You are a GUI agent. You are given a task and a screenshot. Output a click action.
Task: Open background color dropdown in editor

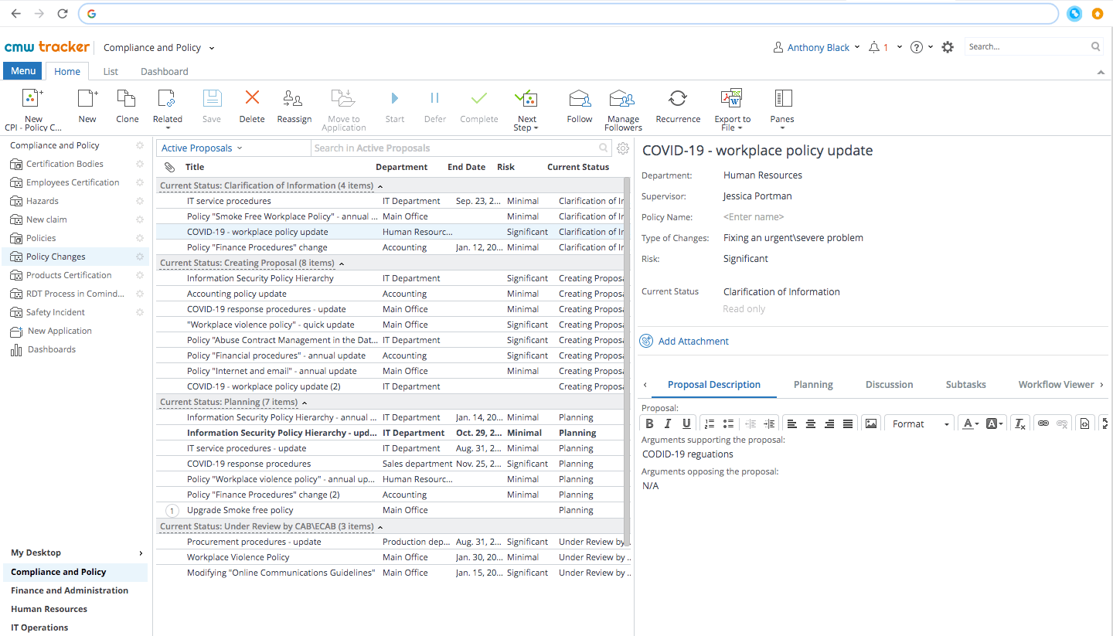995,423
